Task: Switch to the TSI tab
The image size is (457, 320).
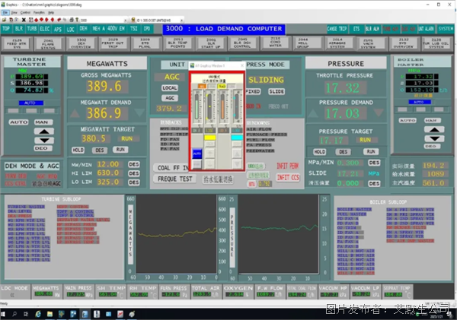Action: (x=134, y=29)
